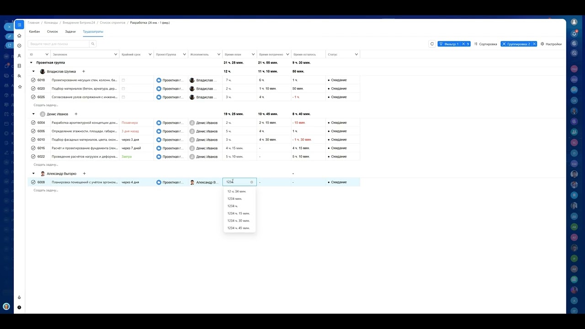The image size is (585, 329).
Task: Mark task 6010 as complete
Action: (x=33, y=139)
